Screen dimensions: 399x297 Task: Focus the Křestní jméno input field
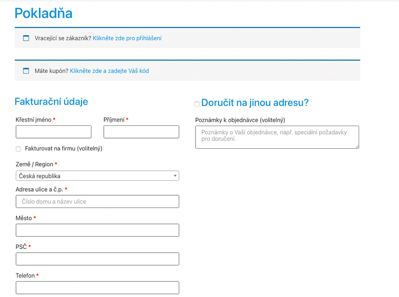[x=54, y=132]
